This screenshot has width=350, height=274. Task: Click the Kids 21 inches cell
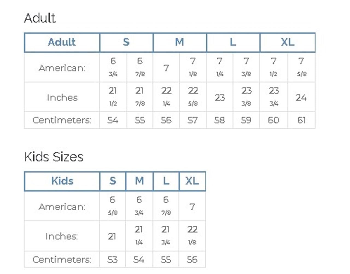click(112, 236)
